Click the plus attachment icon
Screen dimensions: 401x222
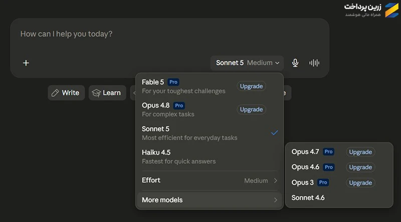tap(26, 63)
